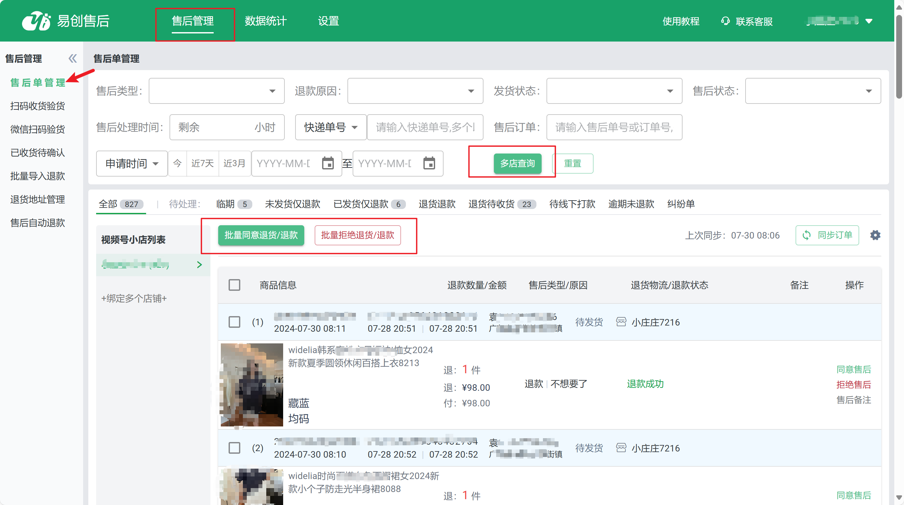The width and height of the screenshot is (904, 505).
Task: Open the 退款原因 dropdown
Action: tap(415, 91)
